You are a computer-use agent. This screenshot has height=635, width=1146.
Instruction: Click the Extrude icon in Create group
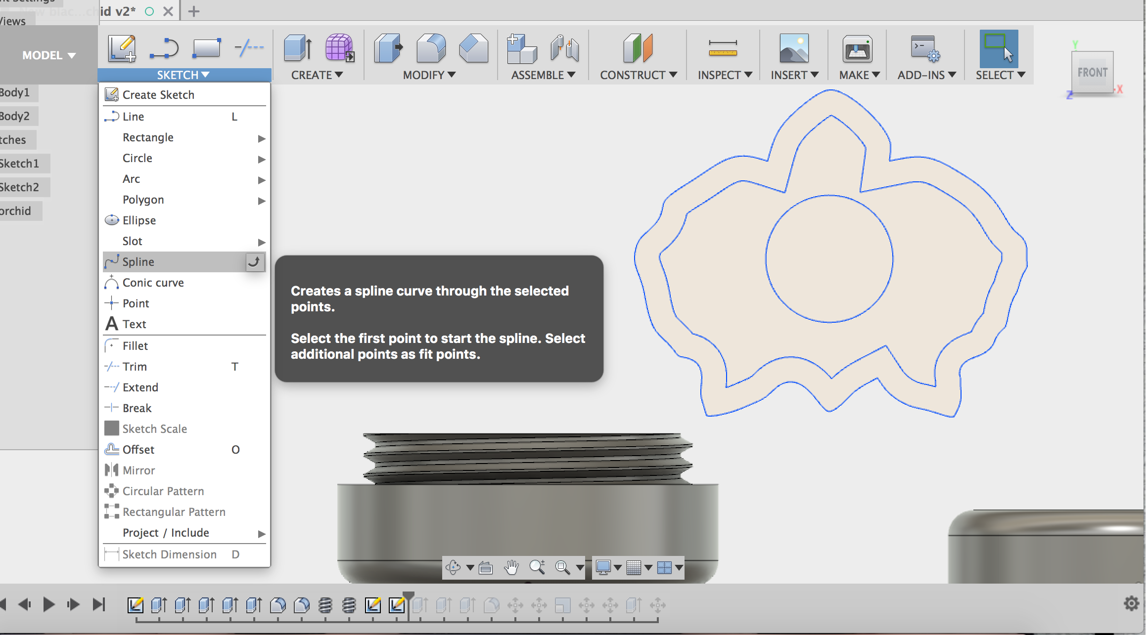tap(298, 48)
